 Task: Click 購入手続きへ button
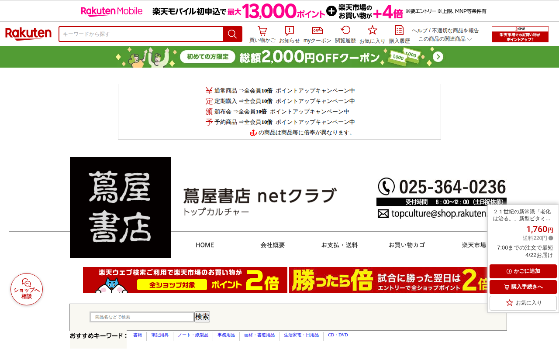click(523, 287)
